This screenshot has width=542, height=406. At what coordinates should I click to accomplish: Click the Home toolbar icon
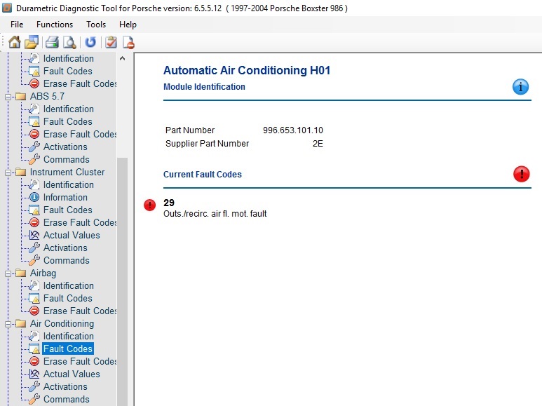click(x=14, y=42)
